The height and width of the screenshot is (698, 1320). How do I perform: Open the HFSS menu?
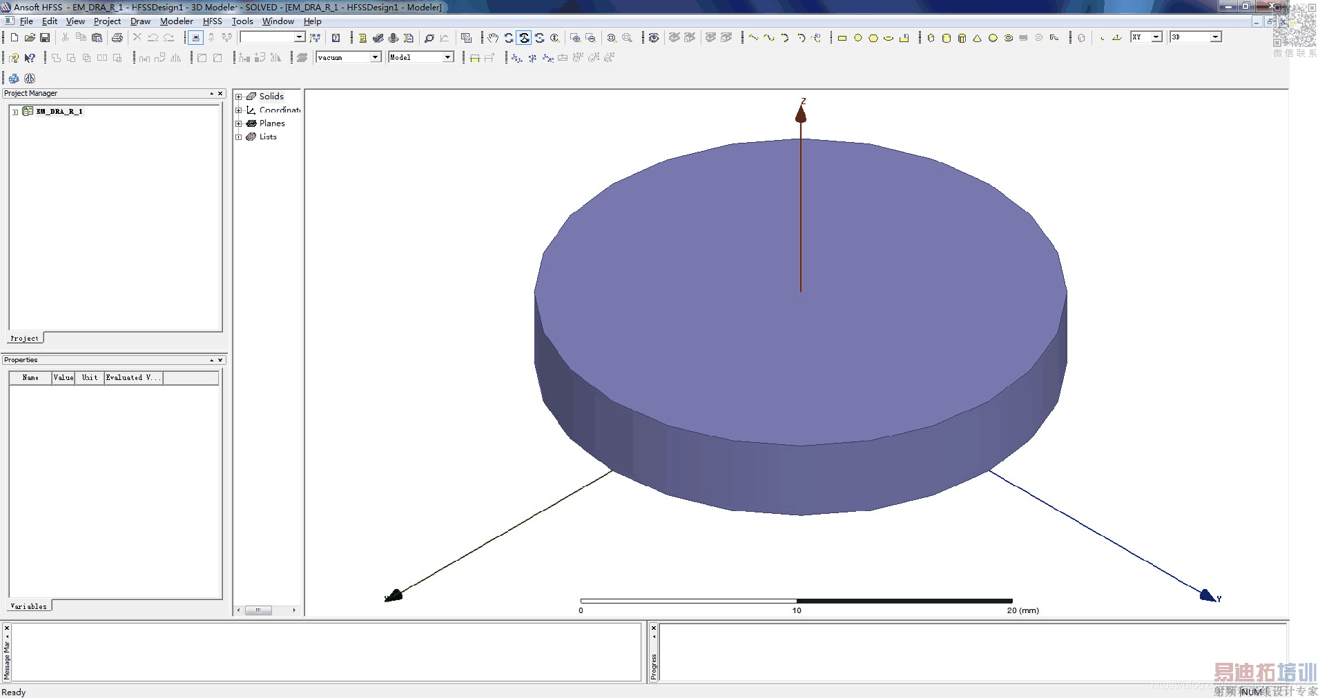213,21
